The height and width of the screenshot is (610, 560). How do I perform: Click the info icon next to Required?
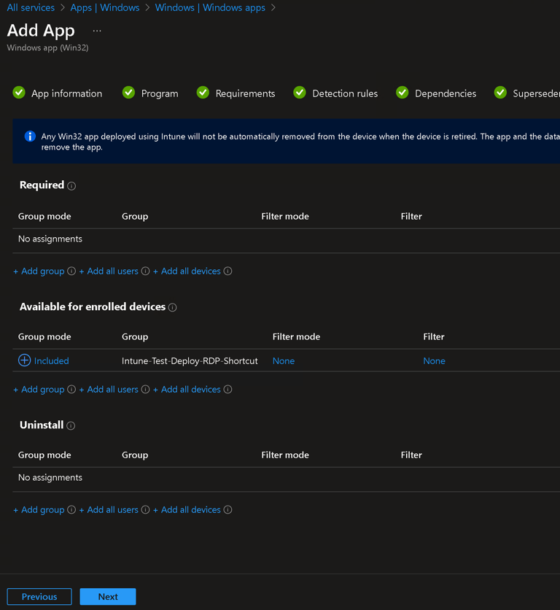pos(71,186)
